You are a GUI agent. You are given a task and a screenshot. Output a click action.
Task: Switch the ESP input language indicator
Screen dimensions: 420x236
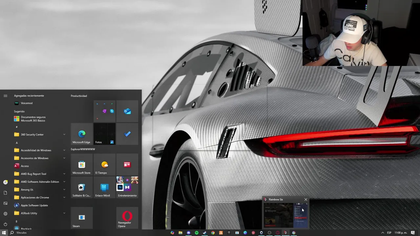(x=389, y=233)
